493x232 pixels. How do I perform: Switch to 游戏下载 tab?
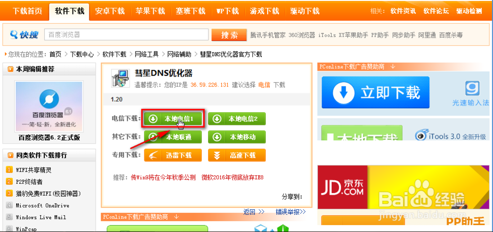(x=264, y=11)
